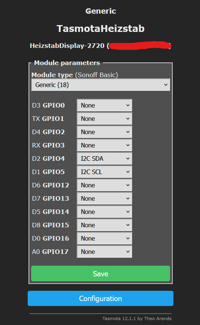Click the D2 GPIO4 label
This screenshot has width=200, height=325.
(49, 159)
